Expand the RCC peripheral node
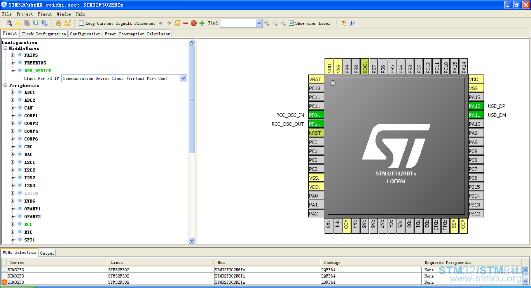531x288 pixels. 13,224
